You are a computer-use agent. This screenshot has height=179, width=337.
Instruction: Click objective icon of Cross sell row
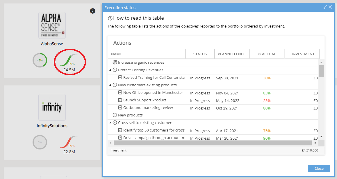tap(115, 123)
